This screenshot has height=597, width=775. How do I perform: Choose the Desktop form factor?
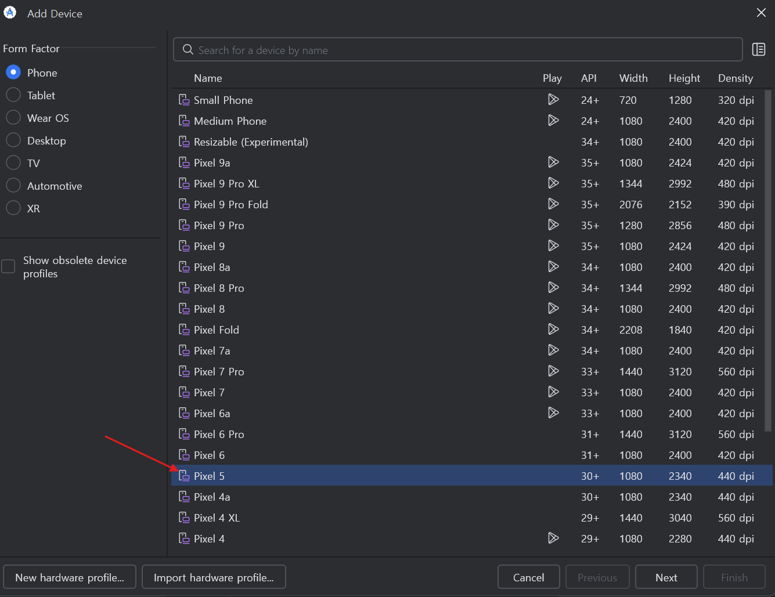point(13,140)
